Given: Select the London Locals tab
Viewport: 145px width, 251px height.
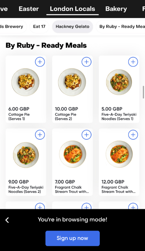Looking at the screenshot, I should pos(73,9).
